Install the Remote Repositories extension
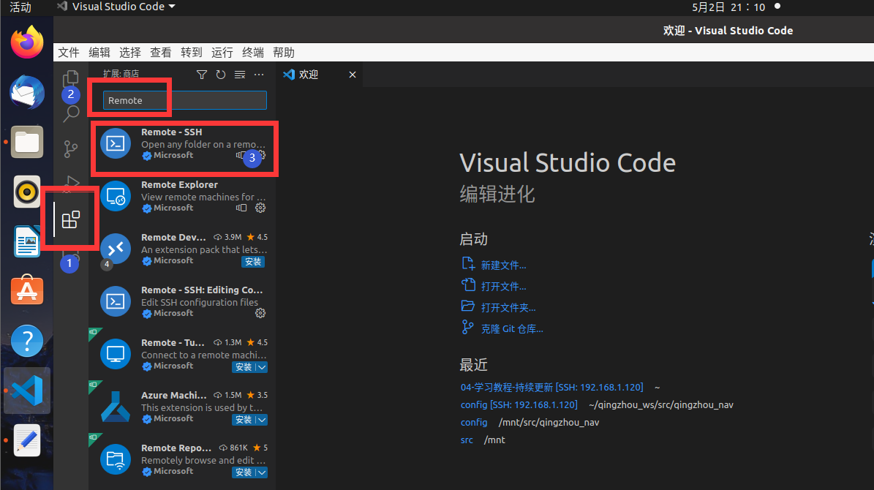 (x=244, y=472)
